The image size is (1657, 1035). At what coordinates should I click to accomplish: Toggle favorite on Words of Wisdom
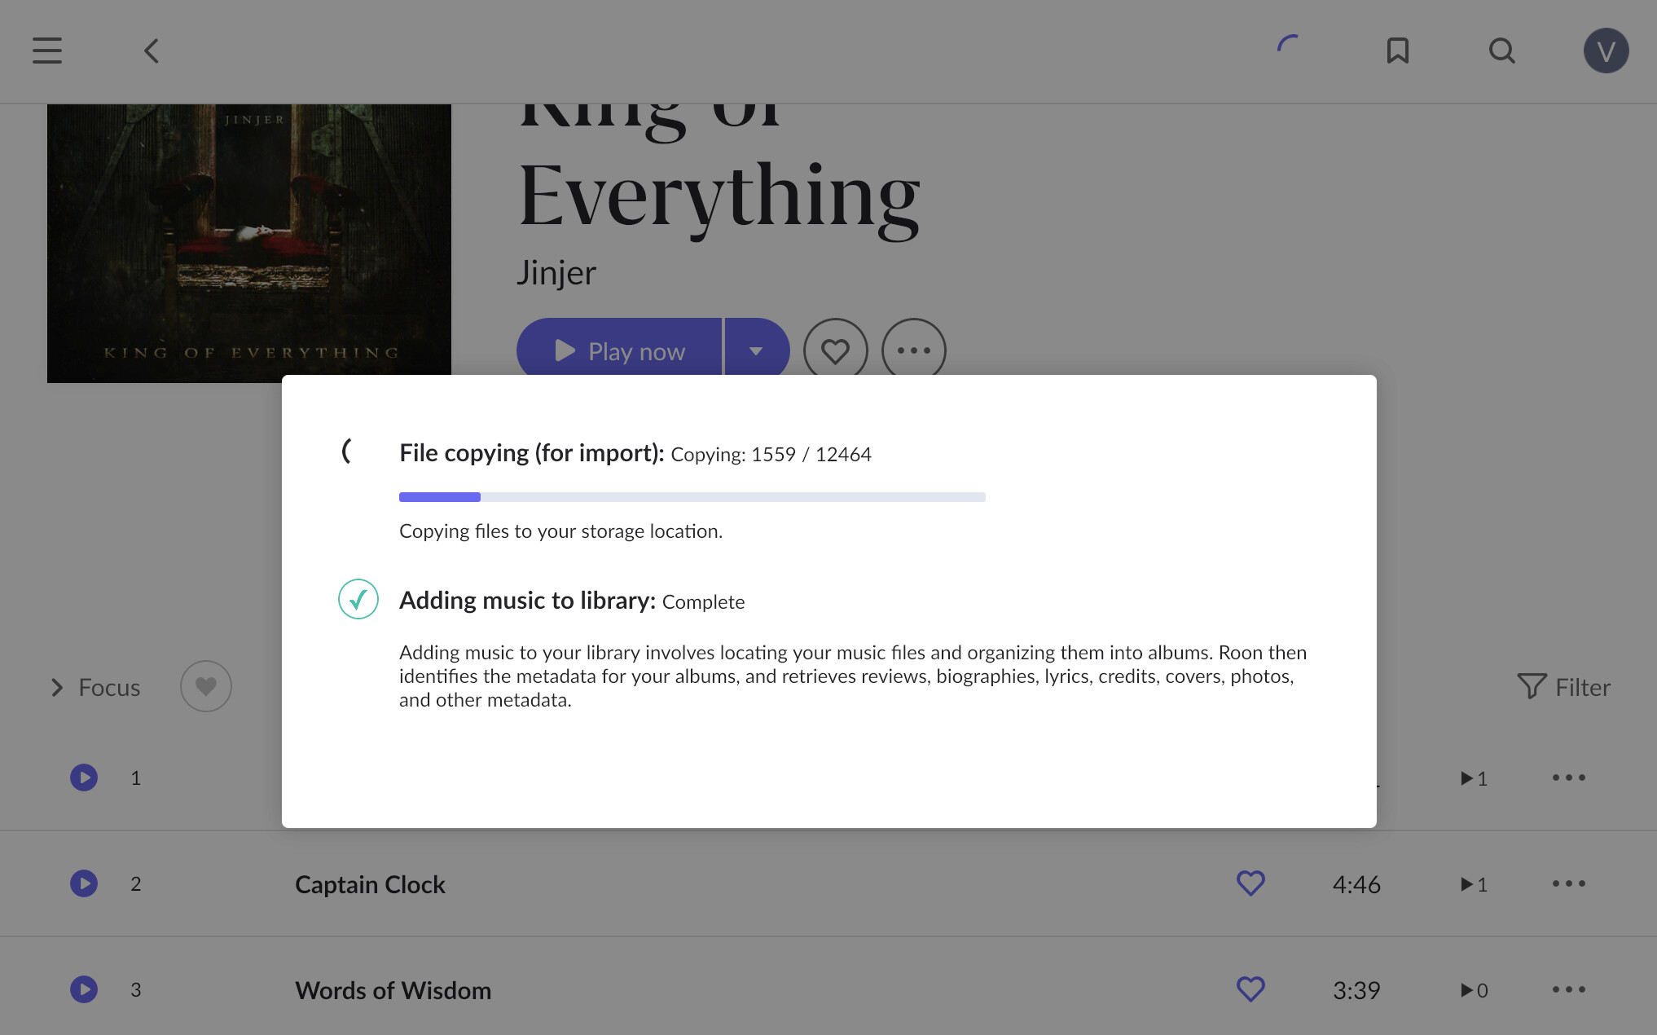point(1250,989)
